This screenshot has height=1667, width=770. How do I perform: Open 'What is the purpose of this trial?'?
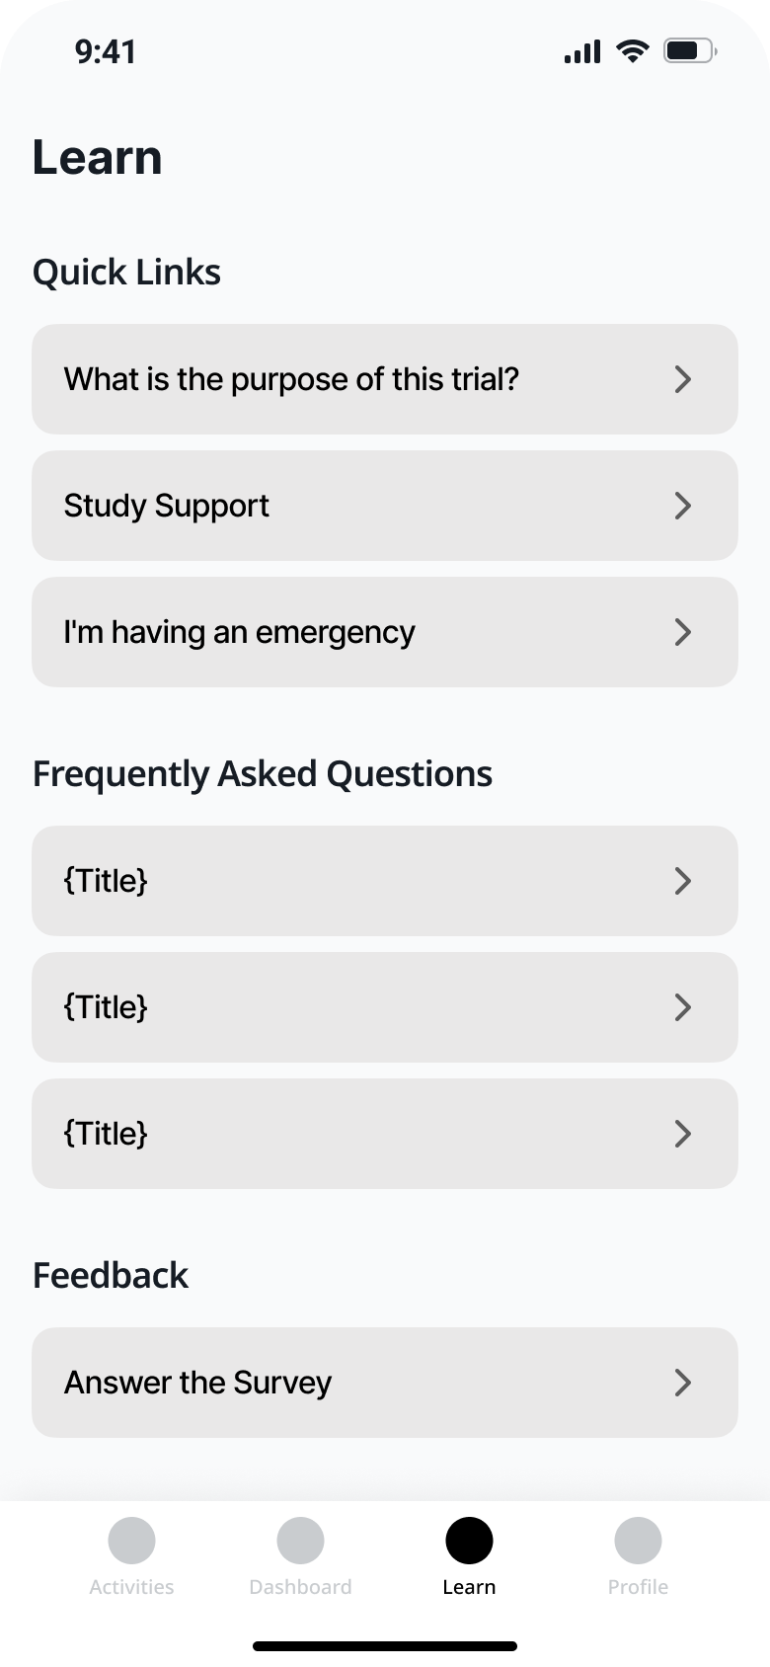pos(291,379)
